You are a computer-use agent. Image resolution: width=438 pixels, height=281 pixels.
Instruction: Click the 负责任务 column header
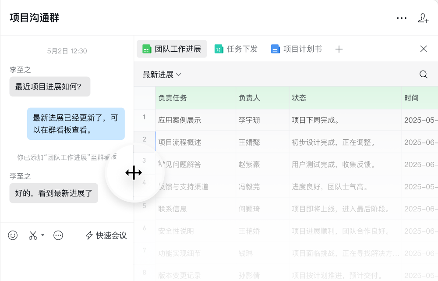pos(173,98)
